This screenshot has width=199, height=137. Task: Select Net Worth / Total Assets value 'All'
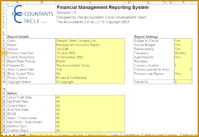pos(90,122)
